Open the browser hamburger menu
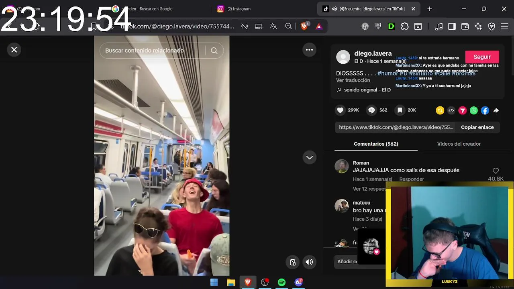The width and height of the screenshot is (514, 289). pyautogui.click(x=505, y=26)
